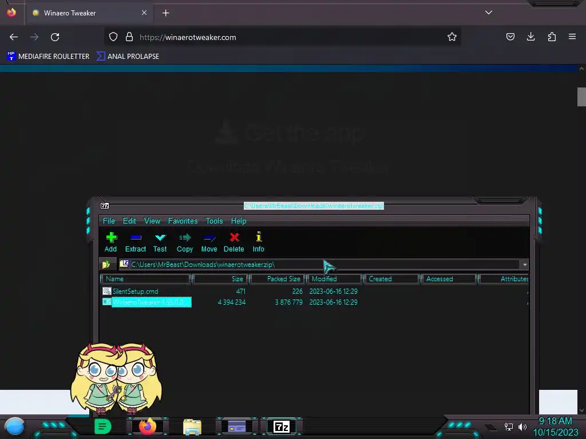Save page to Pocket
This screenshot has width=586, height=439.
pyautogui.click(x=510, y=37)
